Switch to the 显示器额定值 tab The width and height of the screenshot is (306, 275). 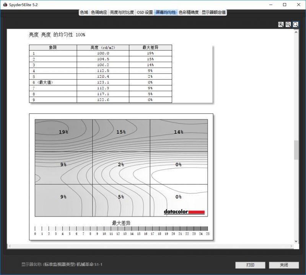click(x=214, y=12)
